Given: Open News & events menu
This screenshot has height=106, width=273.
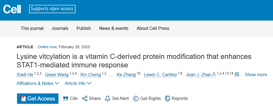Looking at the screenshot, I should [x=114, y=28].
